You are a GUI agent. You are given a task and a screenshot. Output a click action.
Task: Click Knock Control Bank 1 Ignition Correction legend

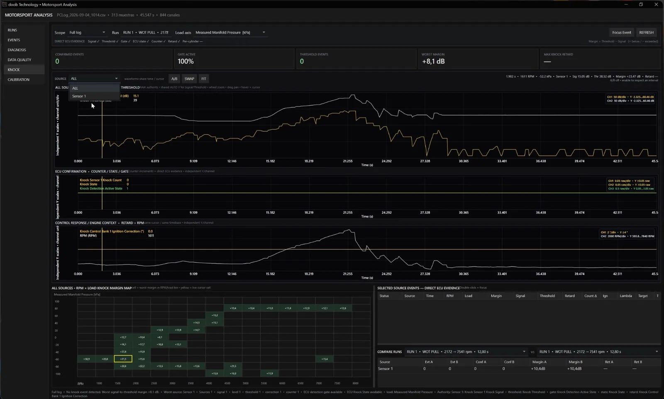112,232
